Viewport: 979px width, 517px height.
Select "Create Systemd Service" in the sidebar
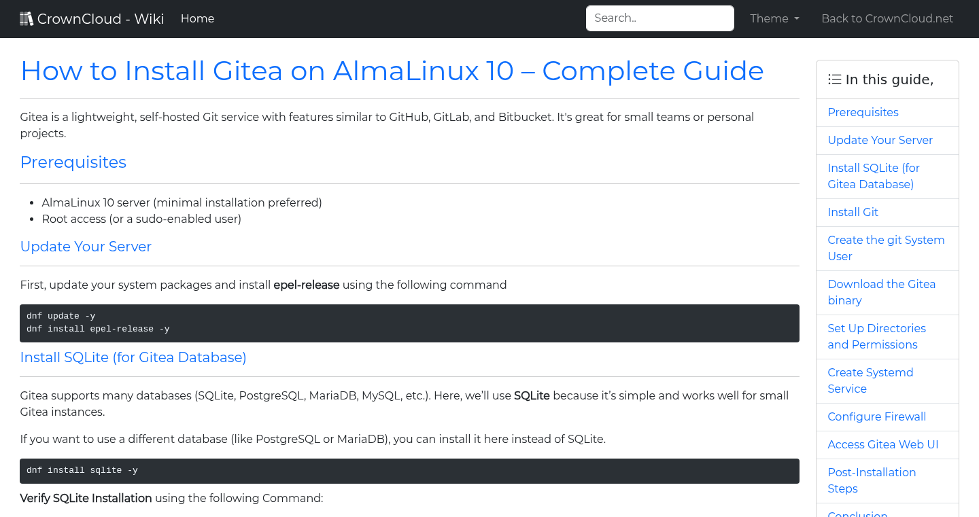pyautogui.click(x=870, y=380)
